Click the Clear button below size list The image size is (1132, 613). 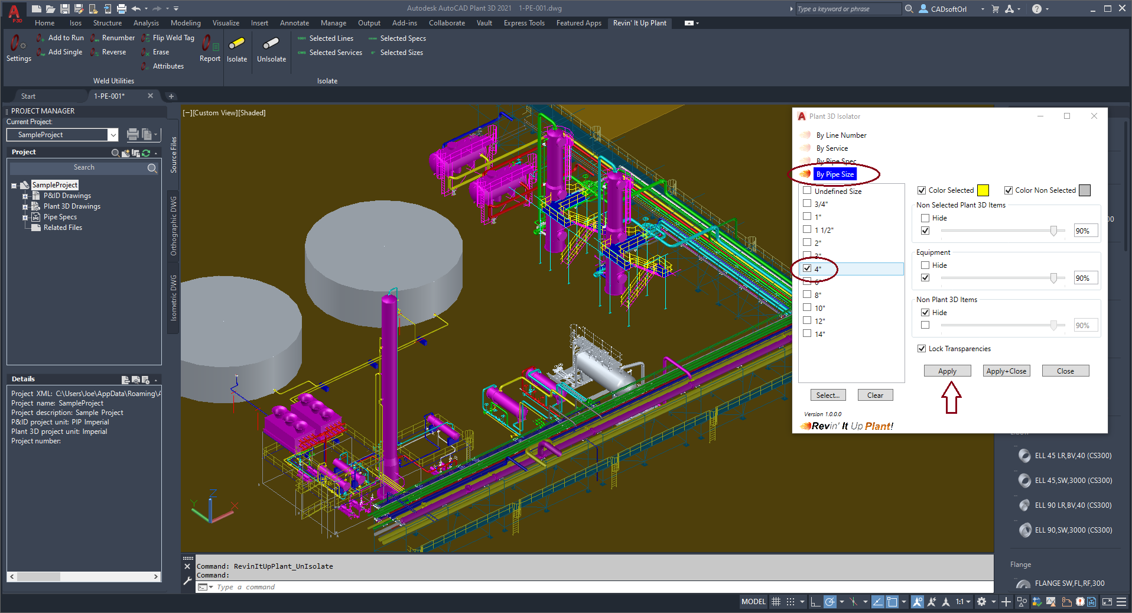click(875, 395)
